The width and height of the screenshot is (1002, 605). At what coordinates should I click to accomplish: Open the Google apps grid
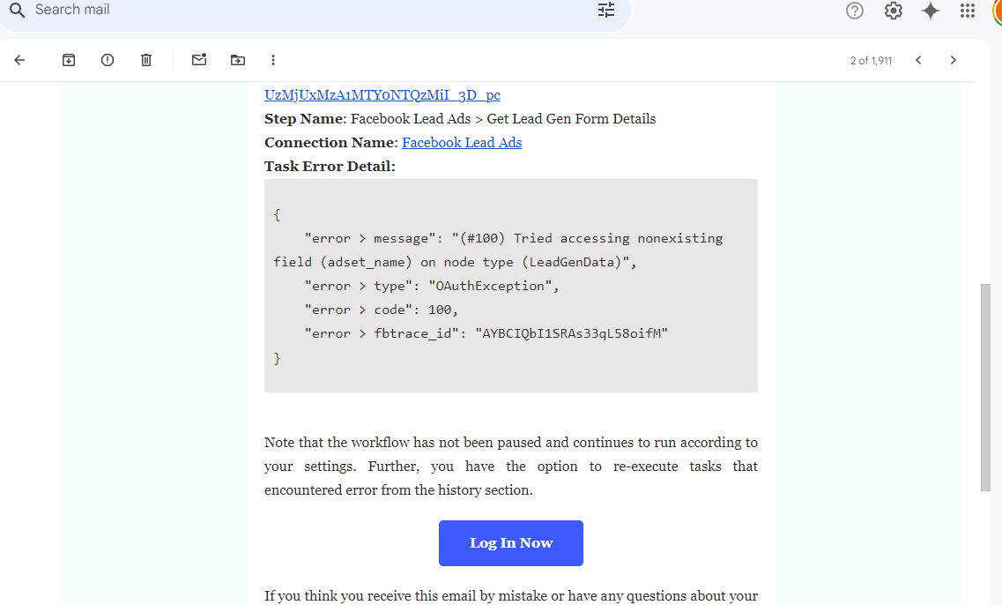point(968,11)
